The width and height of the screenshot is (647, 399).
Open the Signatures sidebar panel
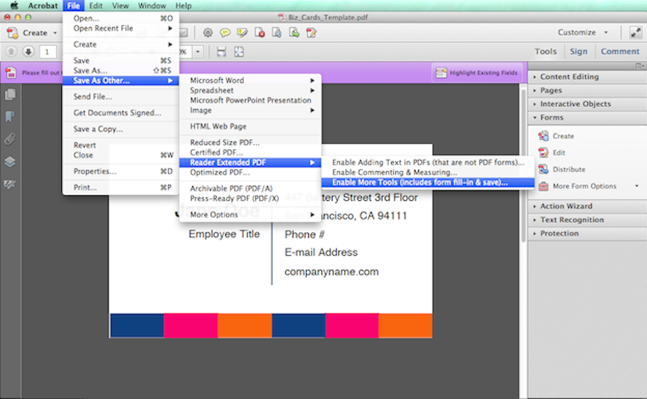10,184
